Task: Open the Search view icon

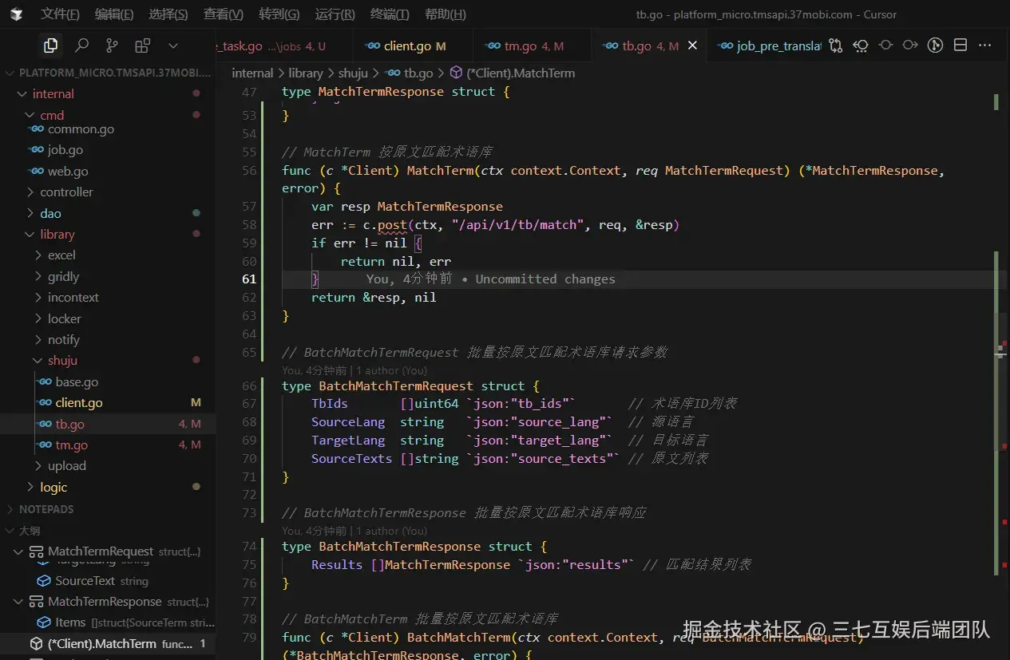Action: tap(81, 45)
